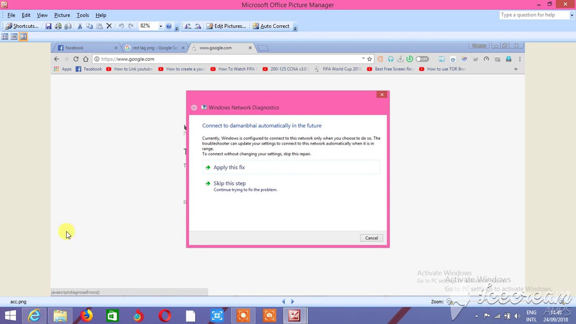Switch to Single Picture view
576x324 pixels.
23,37
